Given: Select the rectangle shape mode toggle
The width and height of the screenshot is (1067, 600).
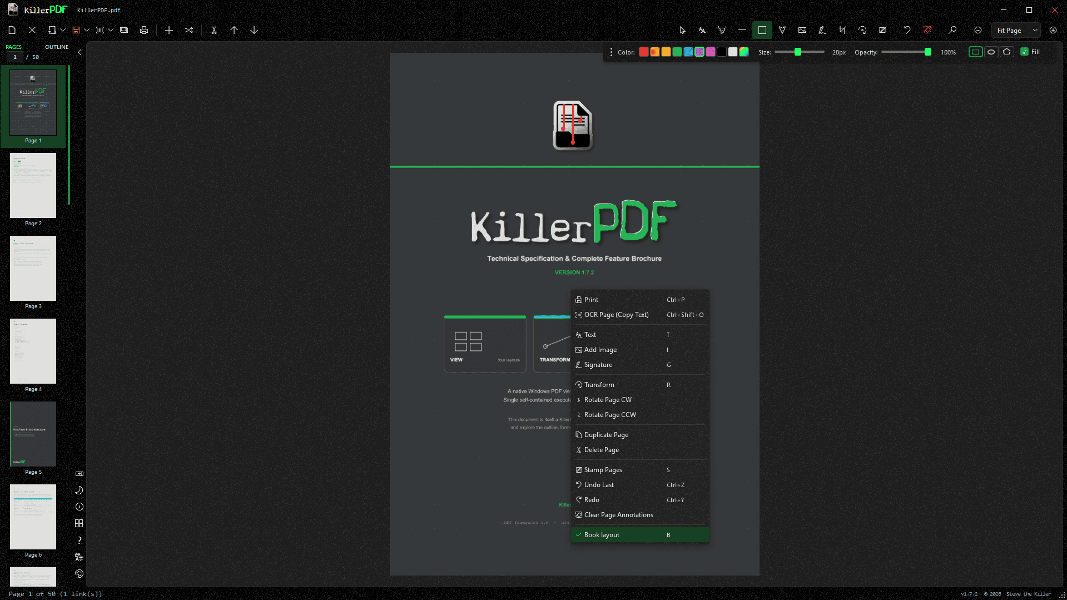Looking at the screenshot, I should (x=975, y=52).
